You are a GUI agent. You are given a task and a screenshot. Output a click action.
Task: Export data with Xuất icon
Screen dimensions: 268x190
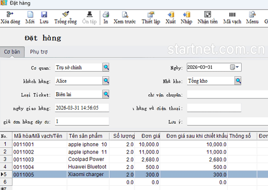coord(171,14)
